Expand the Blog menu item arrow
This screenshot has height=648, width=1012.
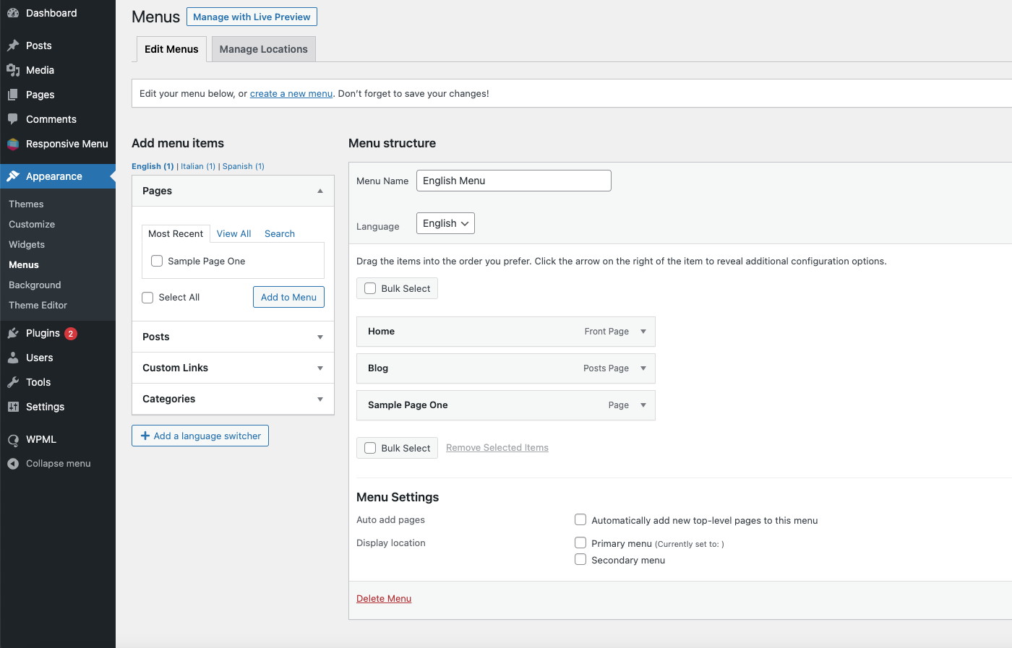pos(643,368)
